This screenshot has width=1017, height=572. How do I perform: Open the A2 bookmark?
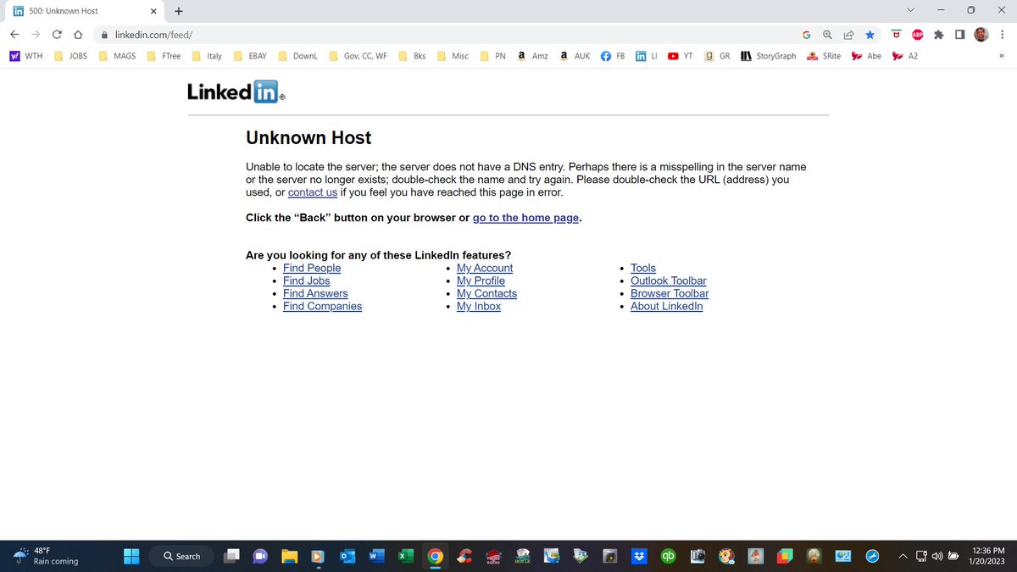click(x=905, y=56)
